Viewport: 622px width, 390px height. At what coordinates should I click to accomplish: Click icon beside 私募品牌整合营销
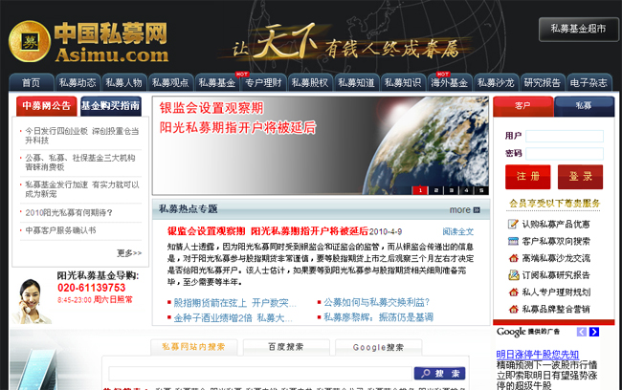(x=513, y=309)
